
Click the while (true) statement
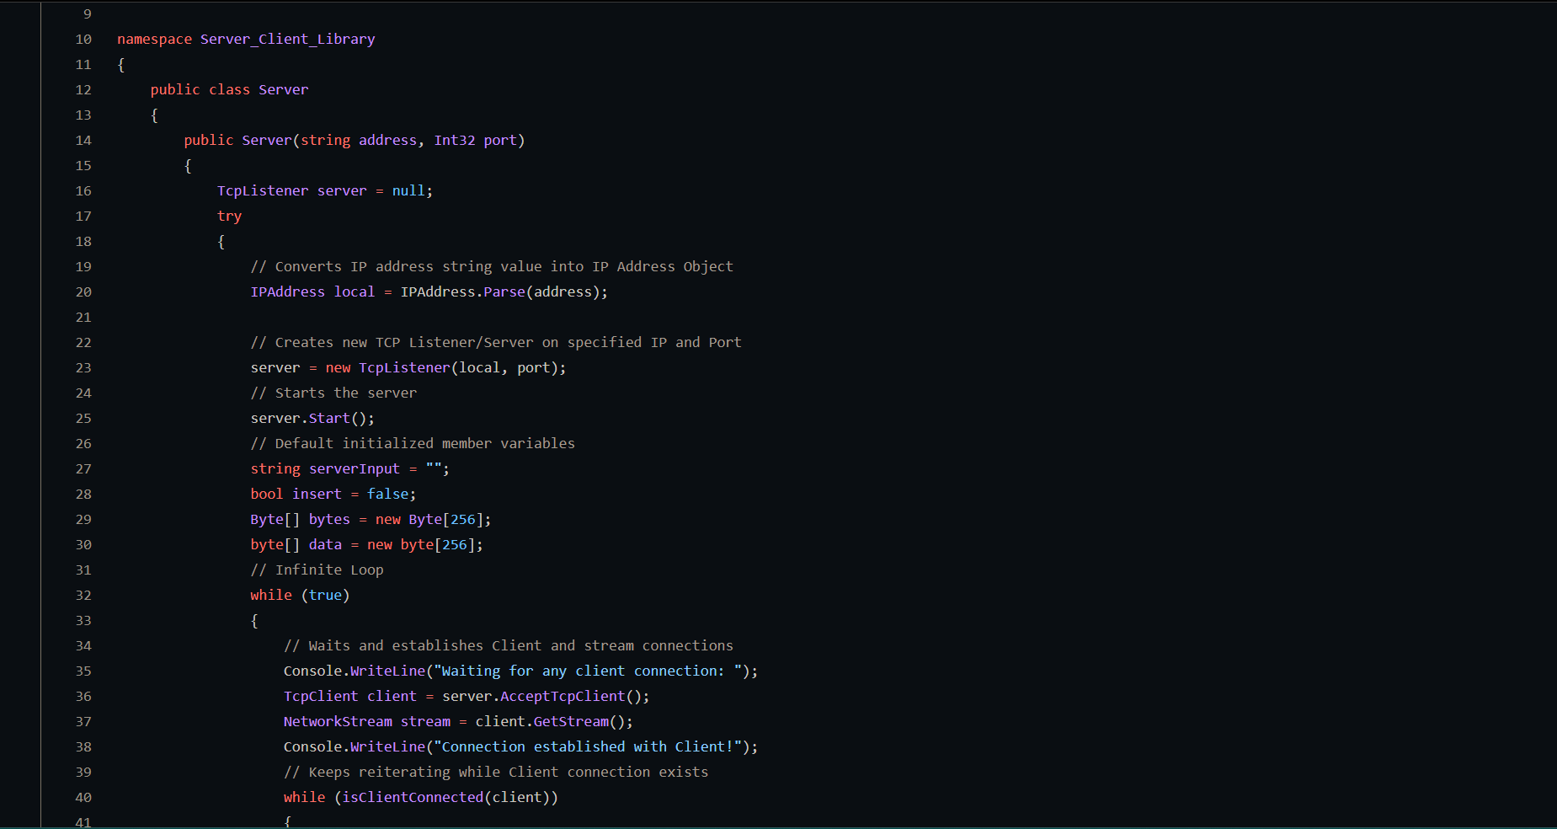tap(299, 596)
